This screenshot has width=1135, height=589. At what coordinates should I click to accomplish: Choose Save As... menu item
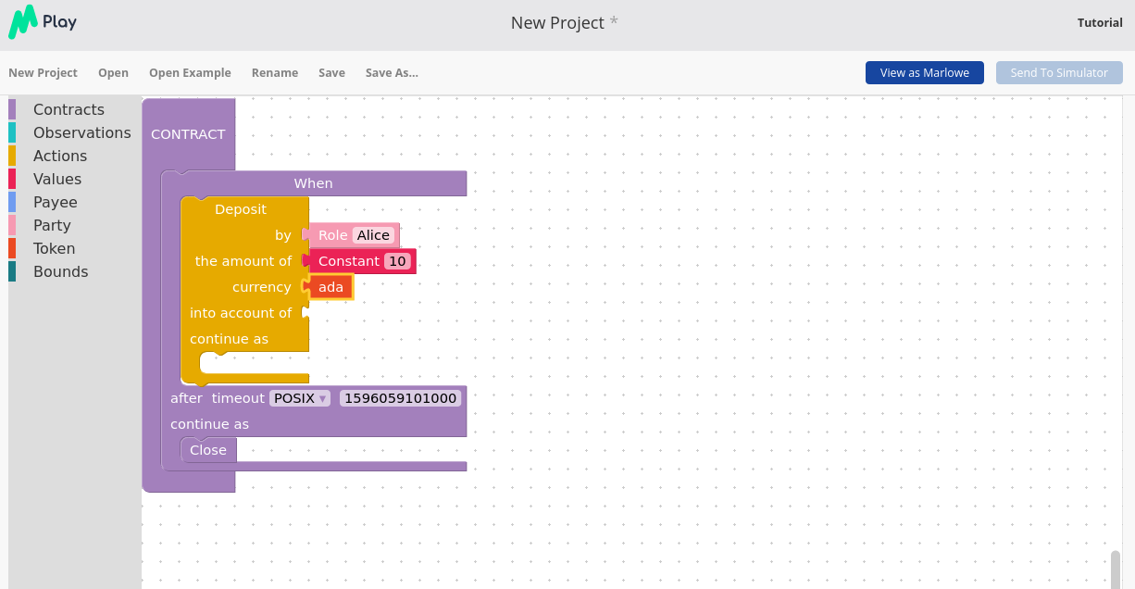(392, 72)
